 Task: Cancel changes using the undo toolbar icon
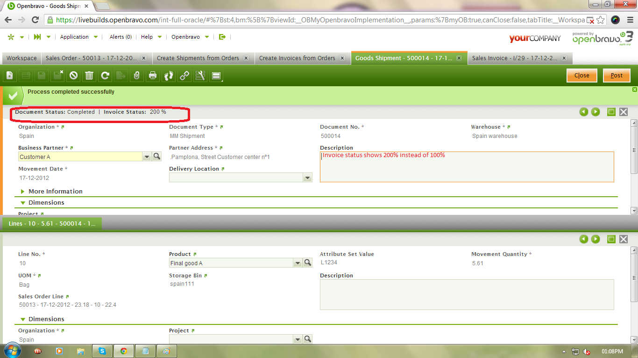(73, 76)
